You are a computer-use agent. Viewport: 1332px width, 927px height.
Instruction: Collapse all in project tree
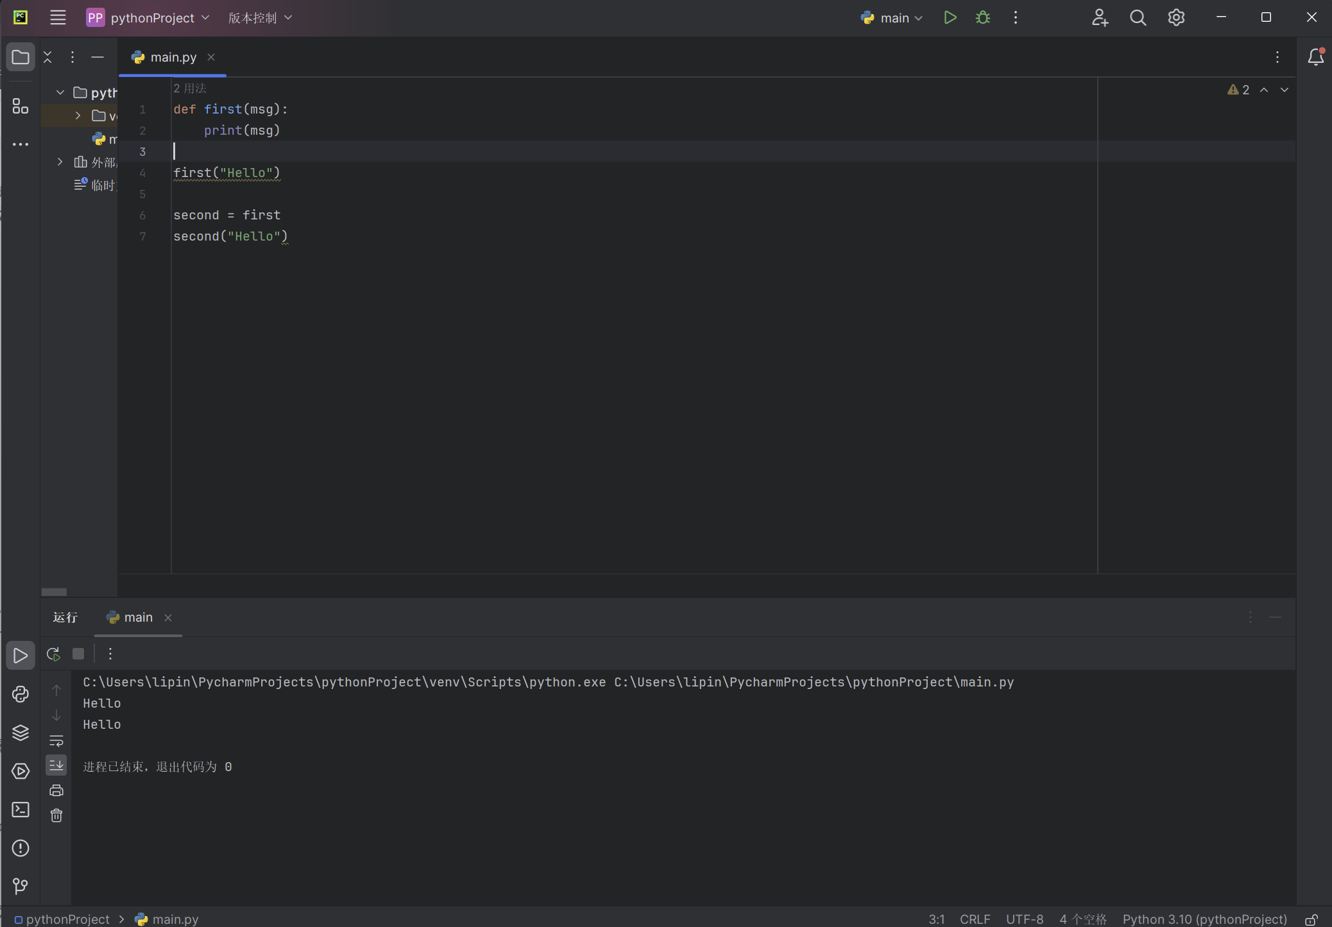point(47,57)
